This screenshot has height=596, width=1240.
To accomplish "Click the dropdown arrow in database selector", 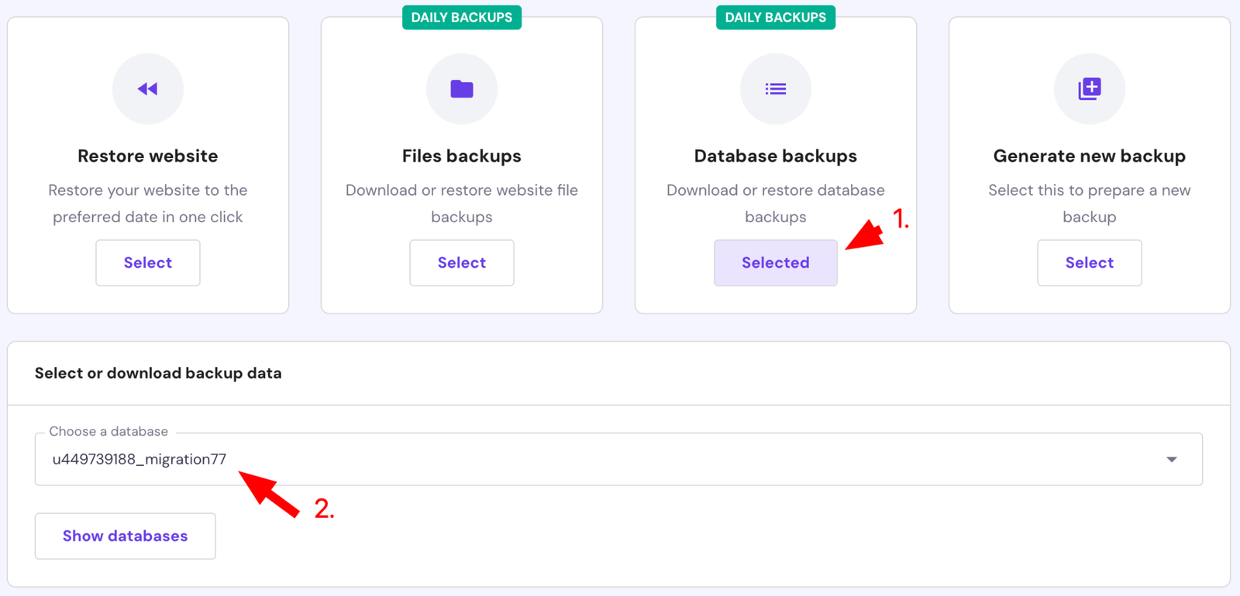I will (1171, 460).
